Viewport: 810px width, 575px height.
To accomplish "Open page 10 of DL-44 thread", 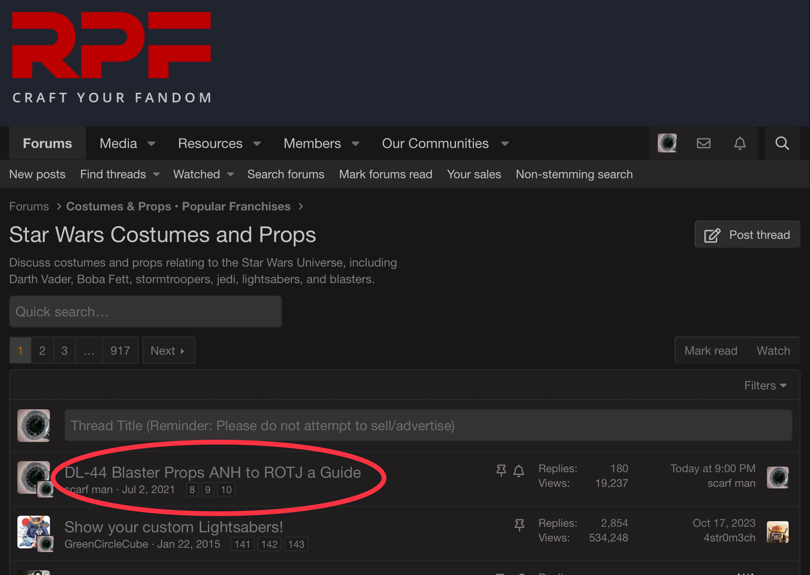I will point(226,490).
